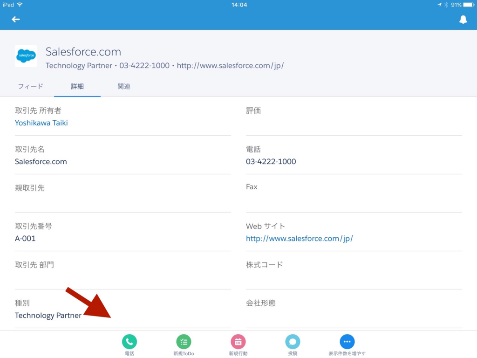Screen dimensions: 477x358
Task: Tap the 取引先番号 label
Action: 34,226
